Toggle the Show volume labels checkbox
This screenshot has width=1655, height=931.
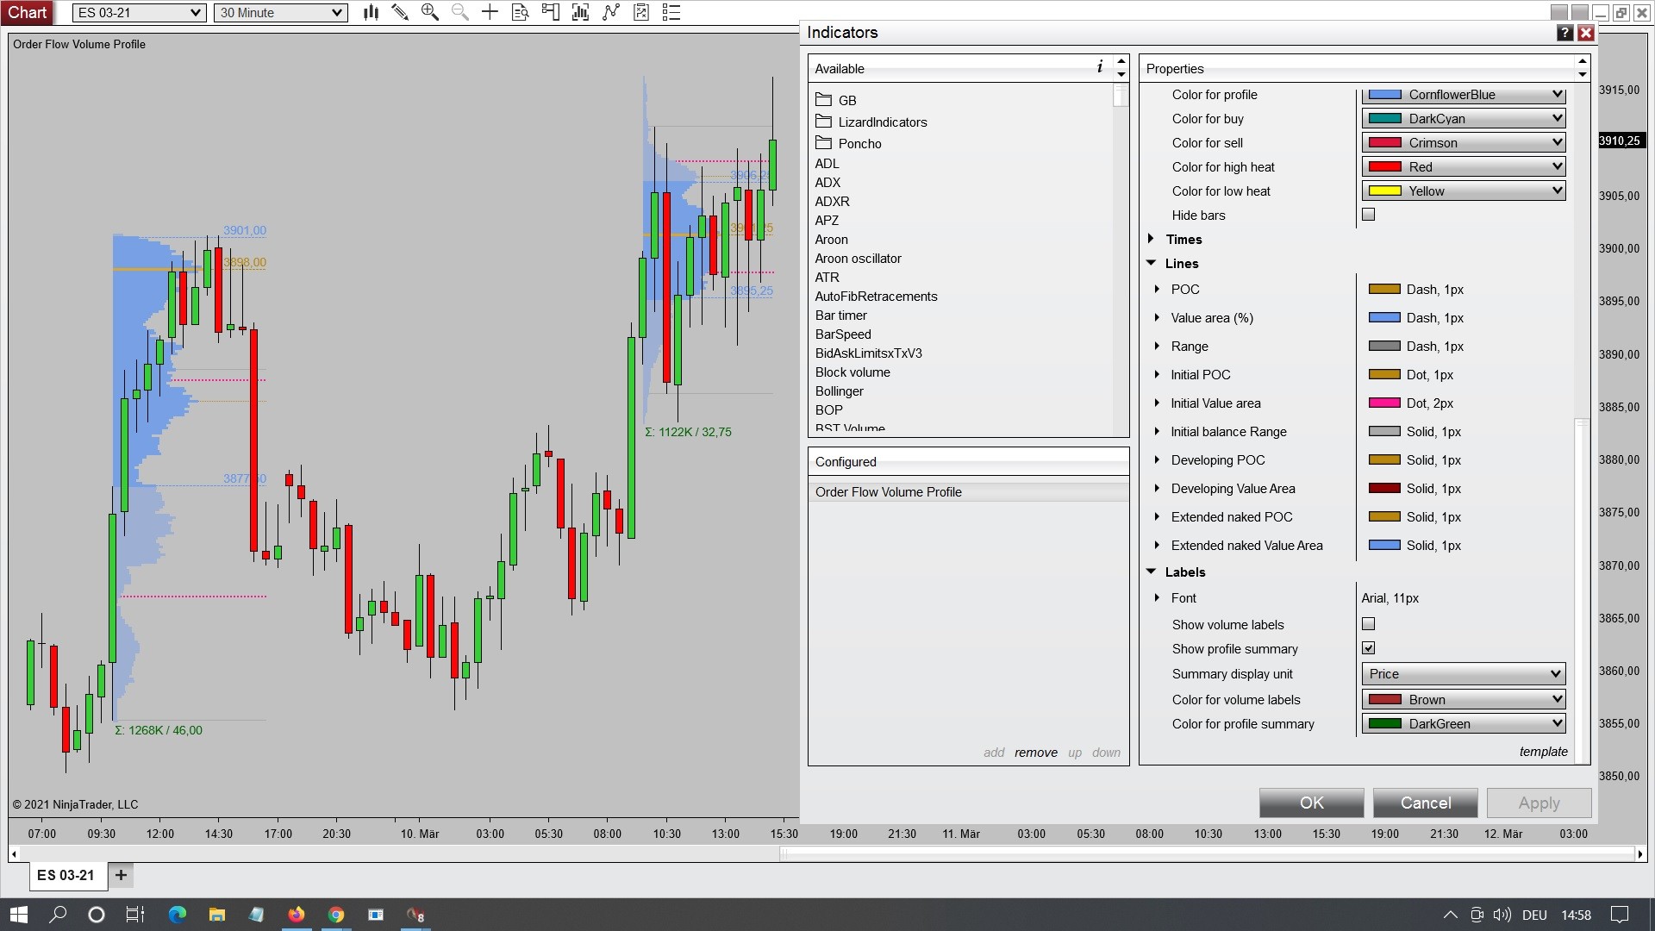click(1368, 624)
